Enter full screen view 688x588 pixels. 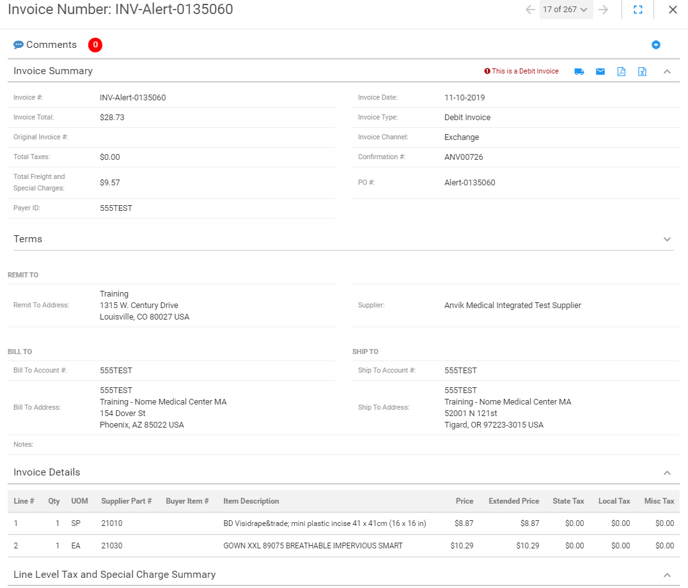point(637,10)
